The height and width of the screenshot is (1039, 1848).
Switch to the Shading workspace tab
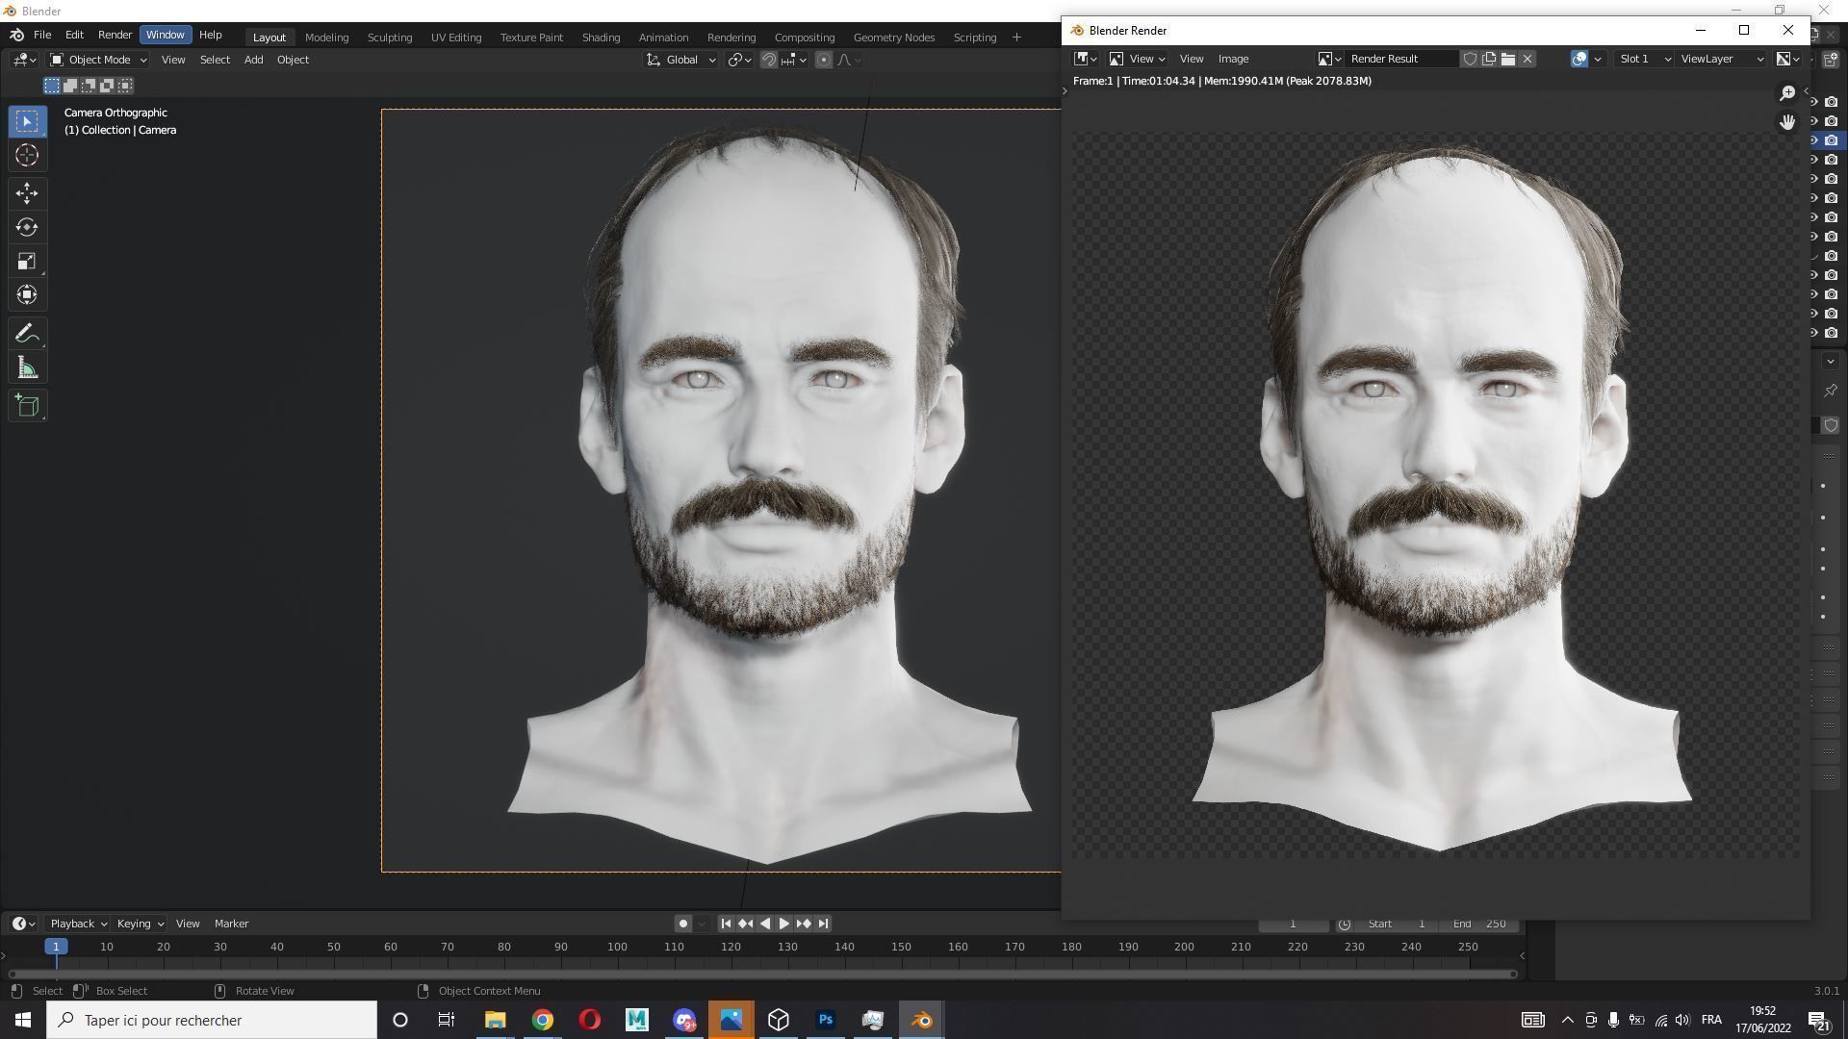(601, 38)
